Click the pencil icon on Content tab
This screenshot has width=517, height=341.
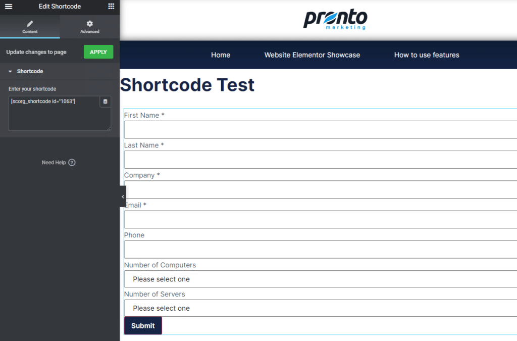tap(30, 24)
